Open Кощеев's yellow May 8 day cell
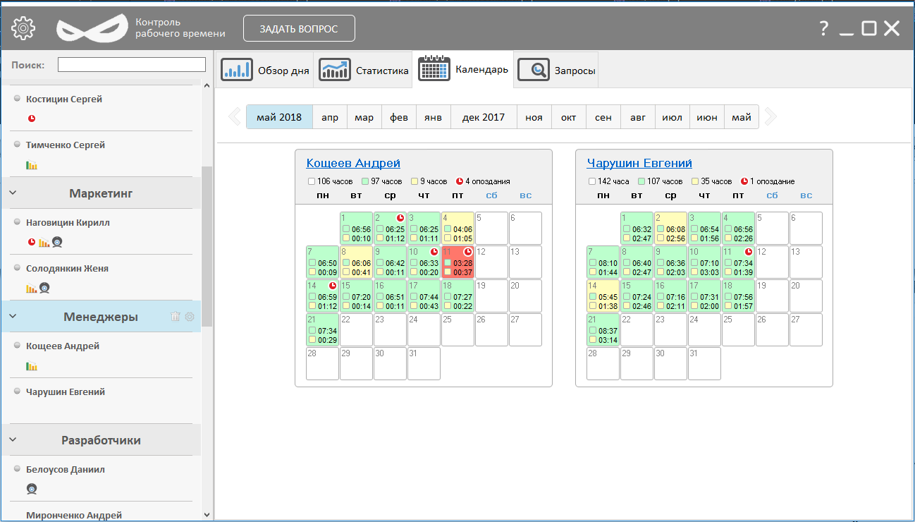This screenshot has height=522, width=915. (356, 262)
